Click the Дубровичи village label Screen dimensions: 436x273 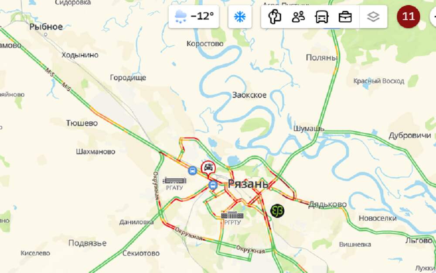pyautogui.click(x=410, y=136)
